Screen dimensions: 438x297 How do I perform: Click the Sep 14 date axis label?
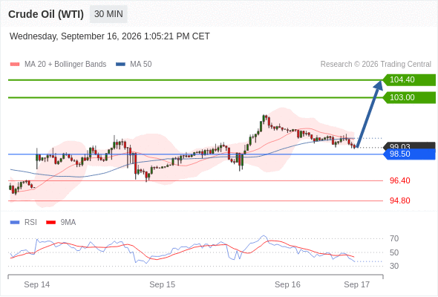point(37,284)
